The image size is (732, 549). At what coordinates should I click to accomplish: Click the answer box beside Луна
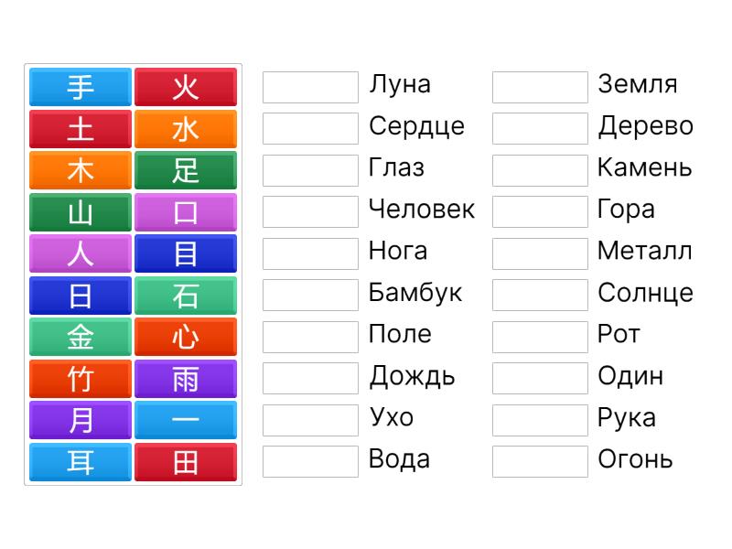310,87
